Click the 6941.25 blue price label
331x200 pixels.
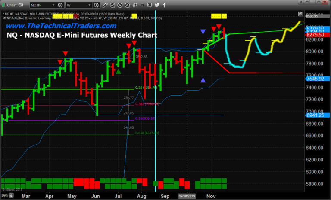coord(318,115)
